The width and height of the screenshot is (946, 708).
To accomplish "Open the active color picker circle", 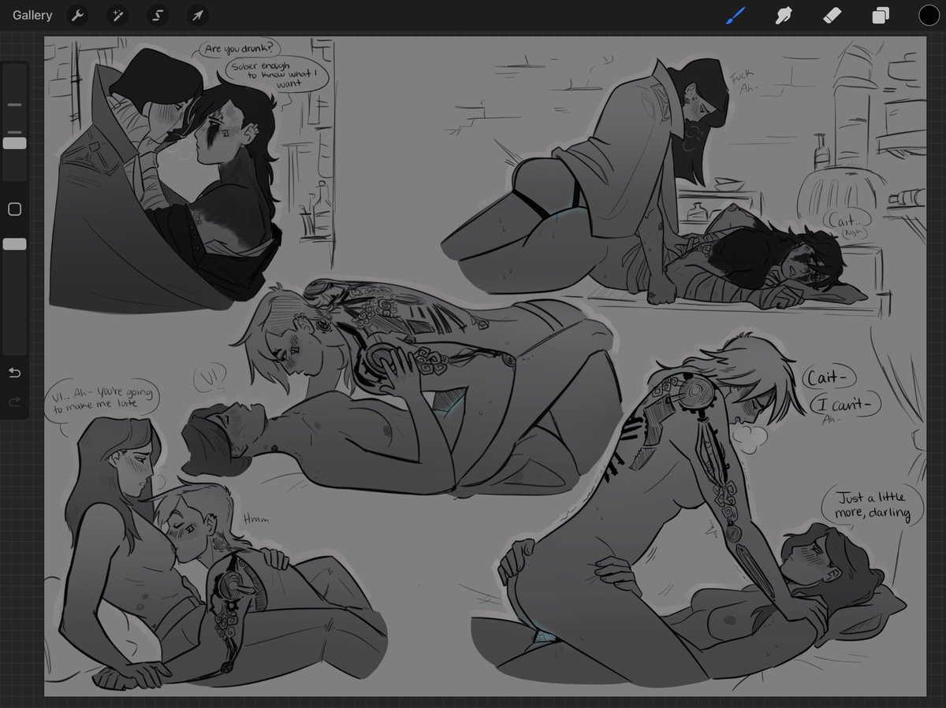I will point(929,15).
